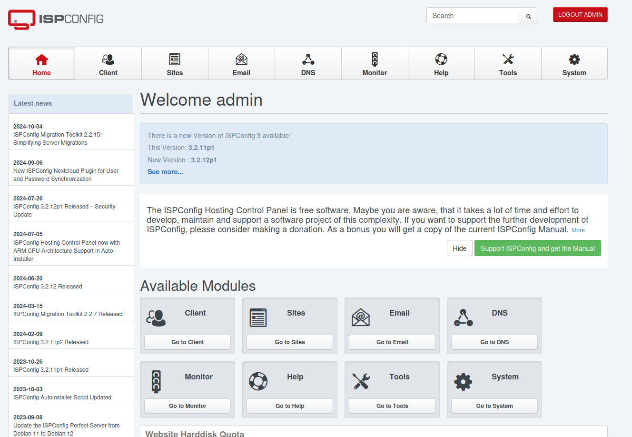Open DNS network icon in the nav bar
This screenshot has width=632, height=437.
(x=308, y=60)
